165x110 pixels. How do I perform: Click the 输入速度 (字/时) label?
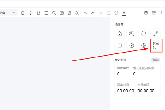pyautogui.click(x=143, y=68)
